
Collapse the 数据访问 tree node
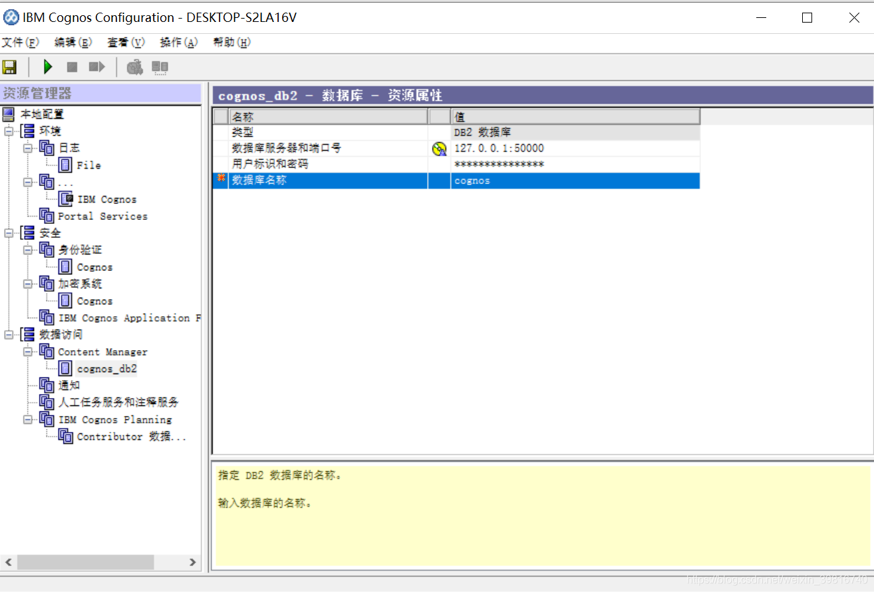point(8,334)
